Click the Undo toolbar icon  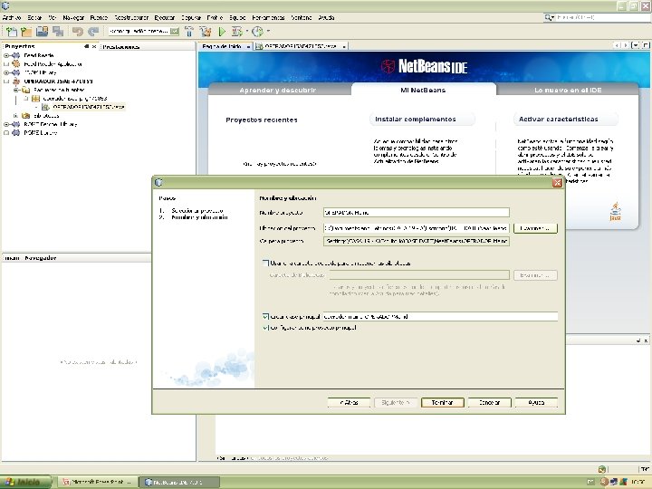(77, 32)
